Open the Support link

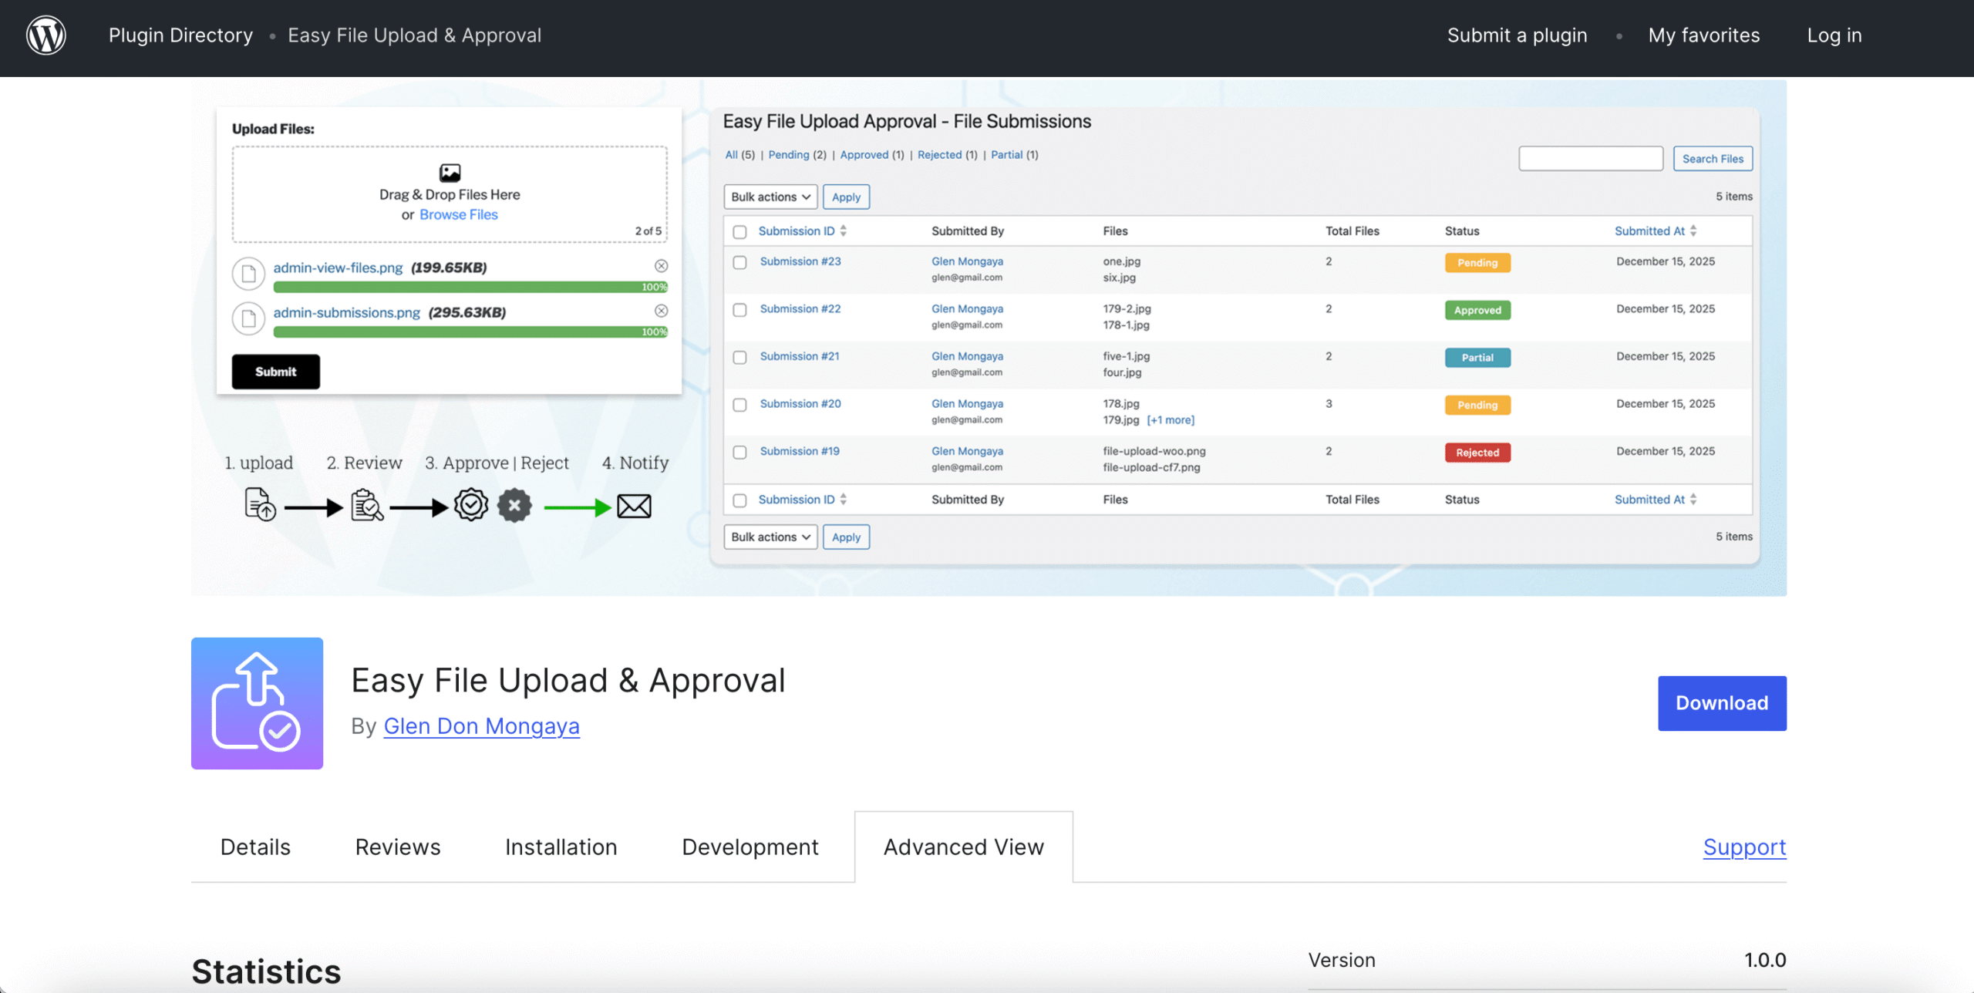pyautogui.click(x=1744, y=847)
